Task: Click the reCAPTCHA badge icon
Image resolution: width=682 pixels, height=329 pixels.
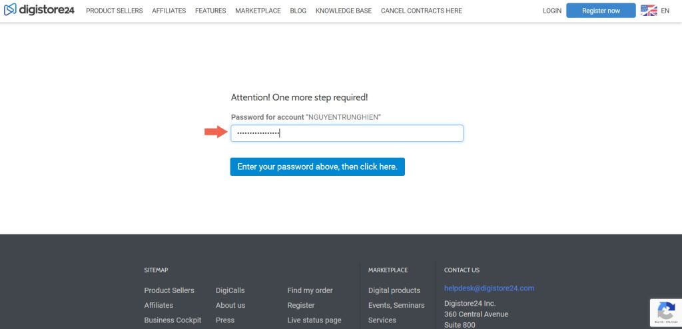Action: 665,311
